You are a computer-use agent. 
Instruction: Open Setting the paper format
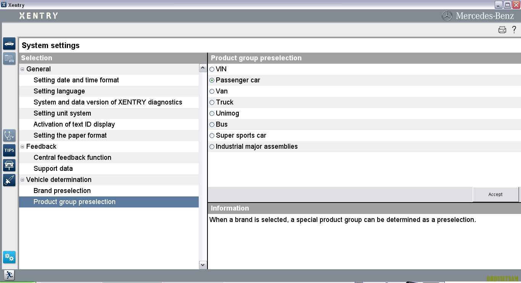click(109, 135)
